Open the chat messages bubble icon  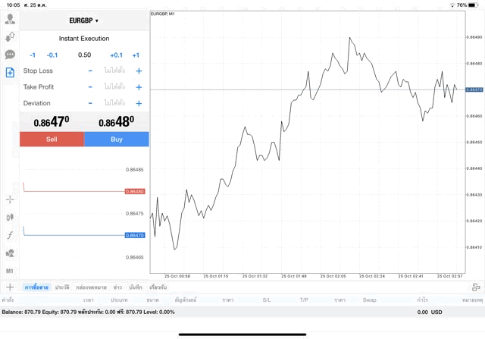[10, 55]
